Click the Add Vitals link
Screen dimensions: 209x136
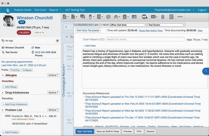(x=90, y=46)
